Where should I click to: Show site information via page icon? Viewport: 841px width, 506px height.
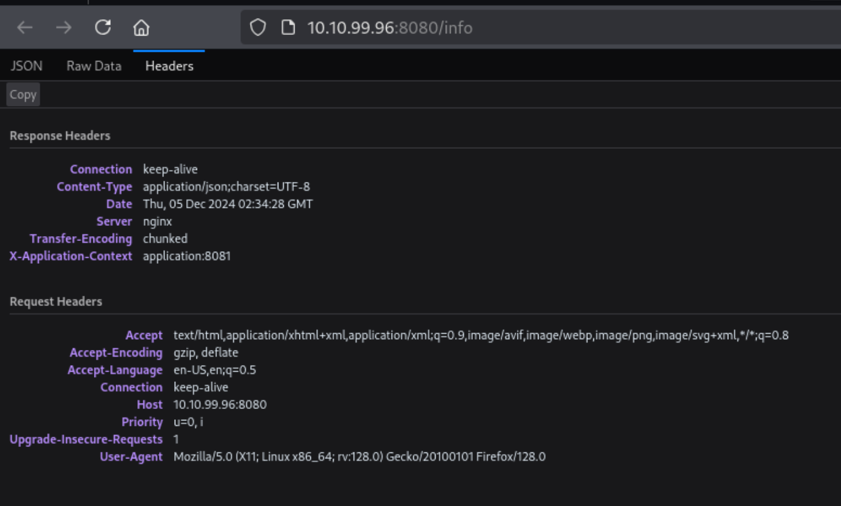pyautogui.click(x=289, y=28)
